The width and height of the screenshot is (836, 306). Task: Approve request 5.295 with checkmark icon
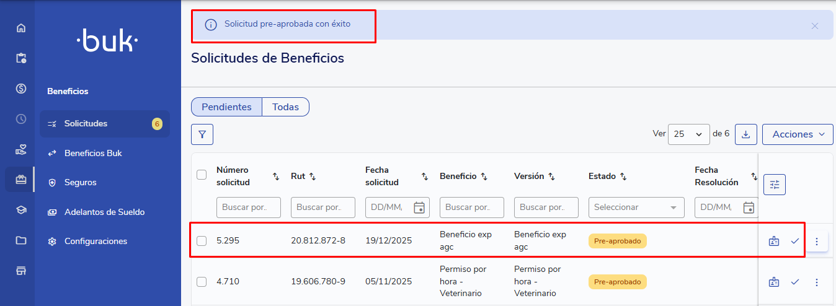[x=795, y=241]
